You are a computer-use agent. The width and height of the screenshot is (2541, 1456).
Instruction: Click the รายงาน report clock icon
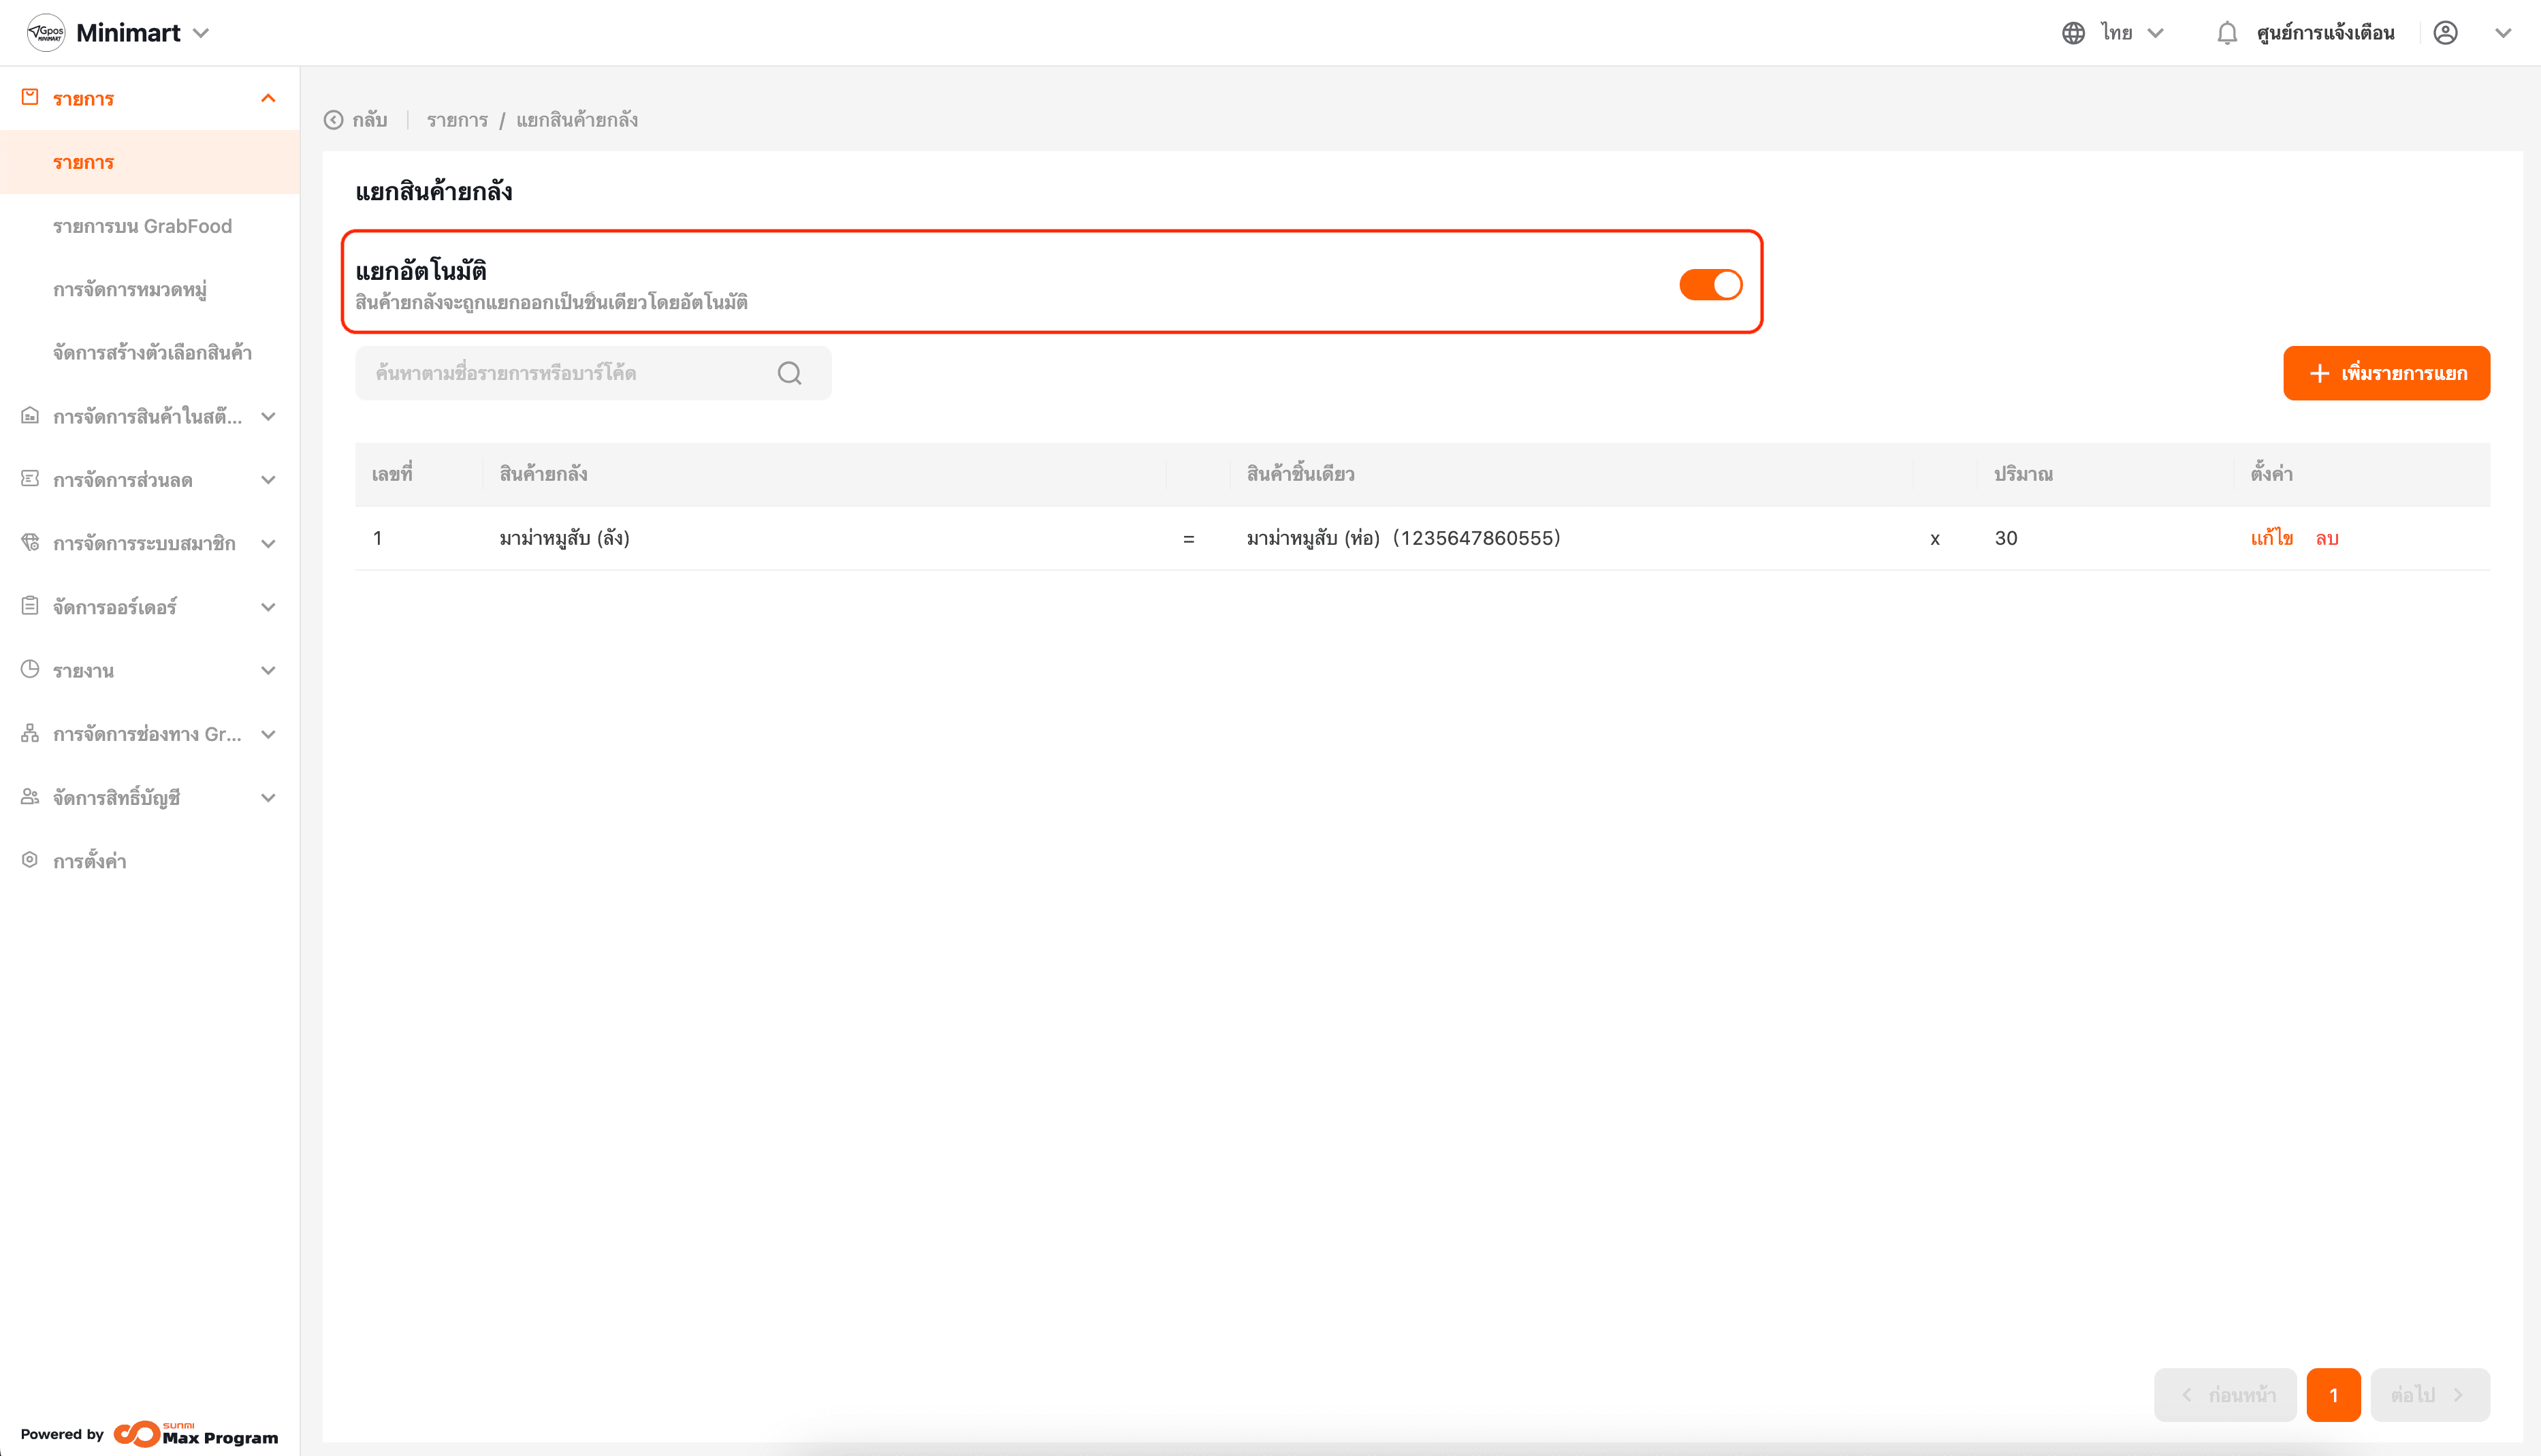[30, 670]
